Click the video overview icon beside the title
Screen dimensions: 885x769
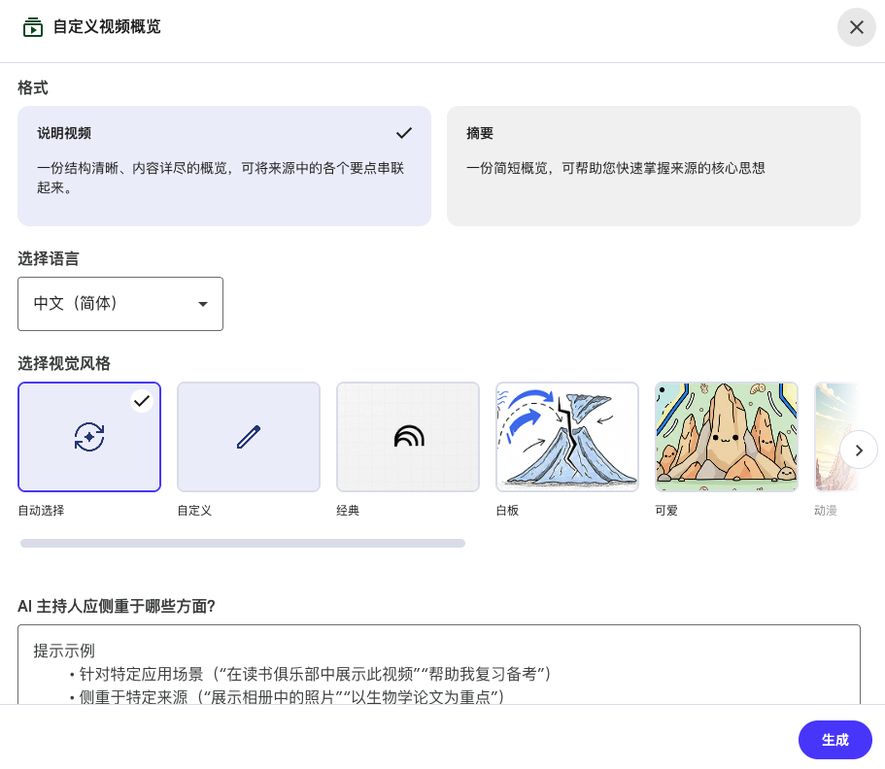tap(33, 27)
